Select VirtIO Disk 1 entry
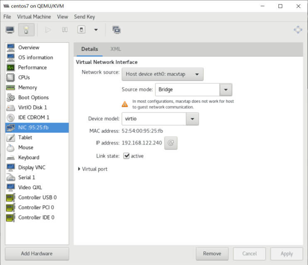The image size is (308, 265). click(x=37, y=108)
